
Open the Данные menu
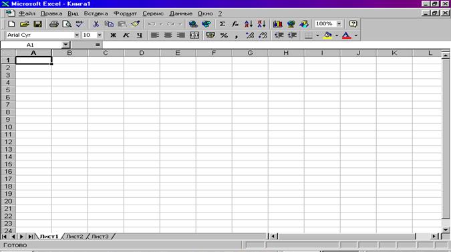tap(180, 13)
